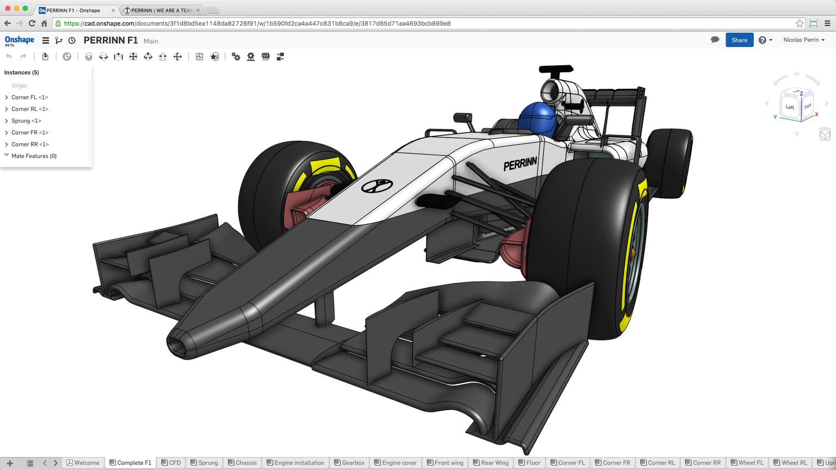Screen dimensions: 836x470
Task: Click the Undo icon in the toolbar
Action: 9,57
